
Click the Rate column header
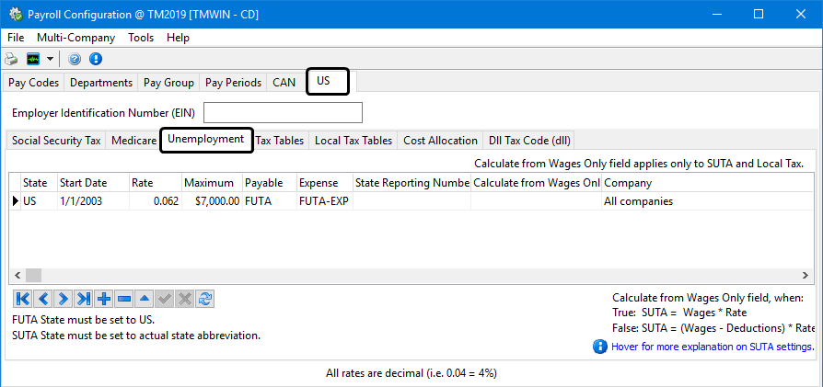[143, 183]
